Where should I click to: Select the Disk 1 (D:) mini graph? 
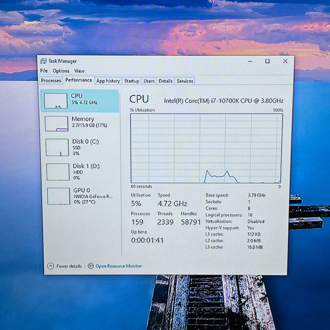pos(58,172)
